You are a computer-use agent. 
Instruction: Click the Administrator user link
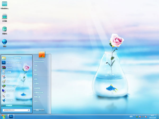click(x=39, y=61)
